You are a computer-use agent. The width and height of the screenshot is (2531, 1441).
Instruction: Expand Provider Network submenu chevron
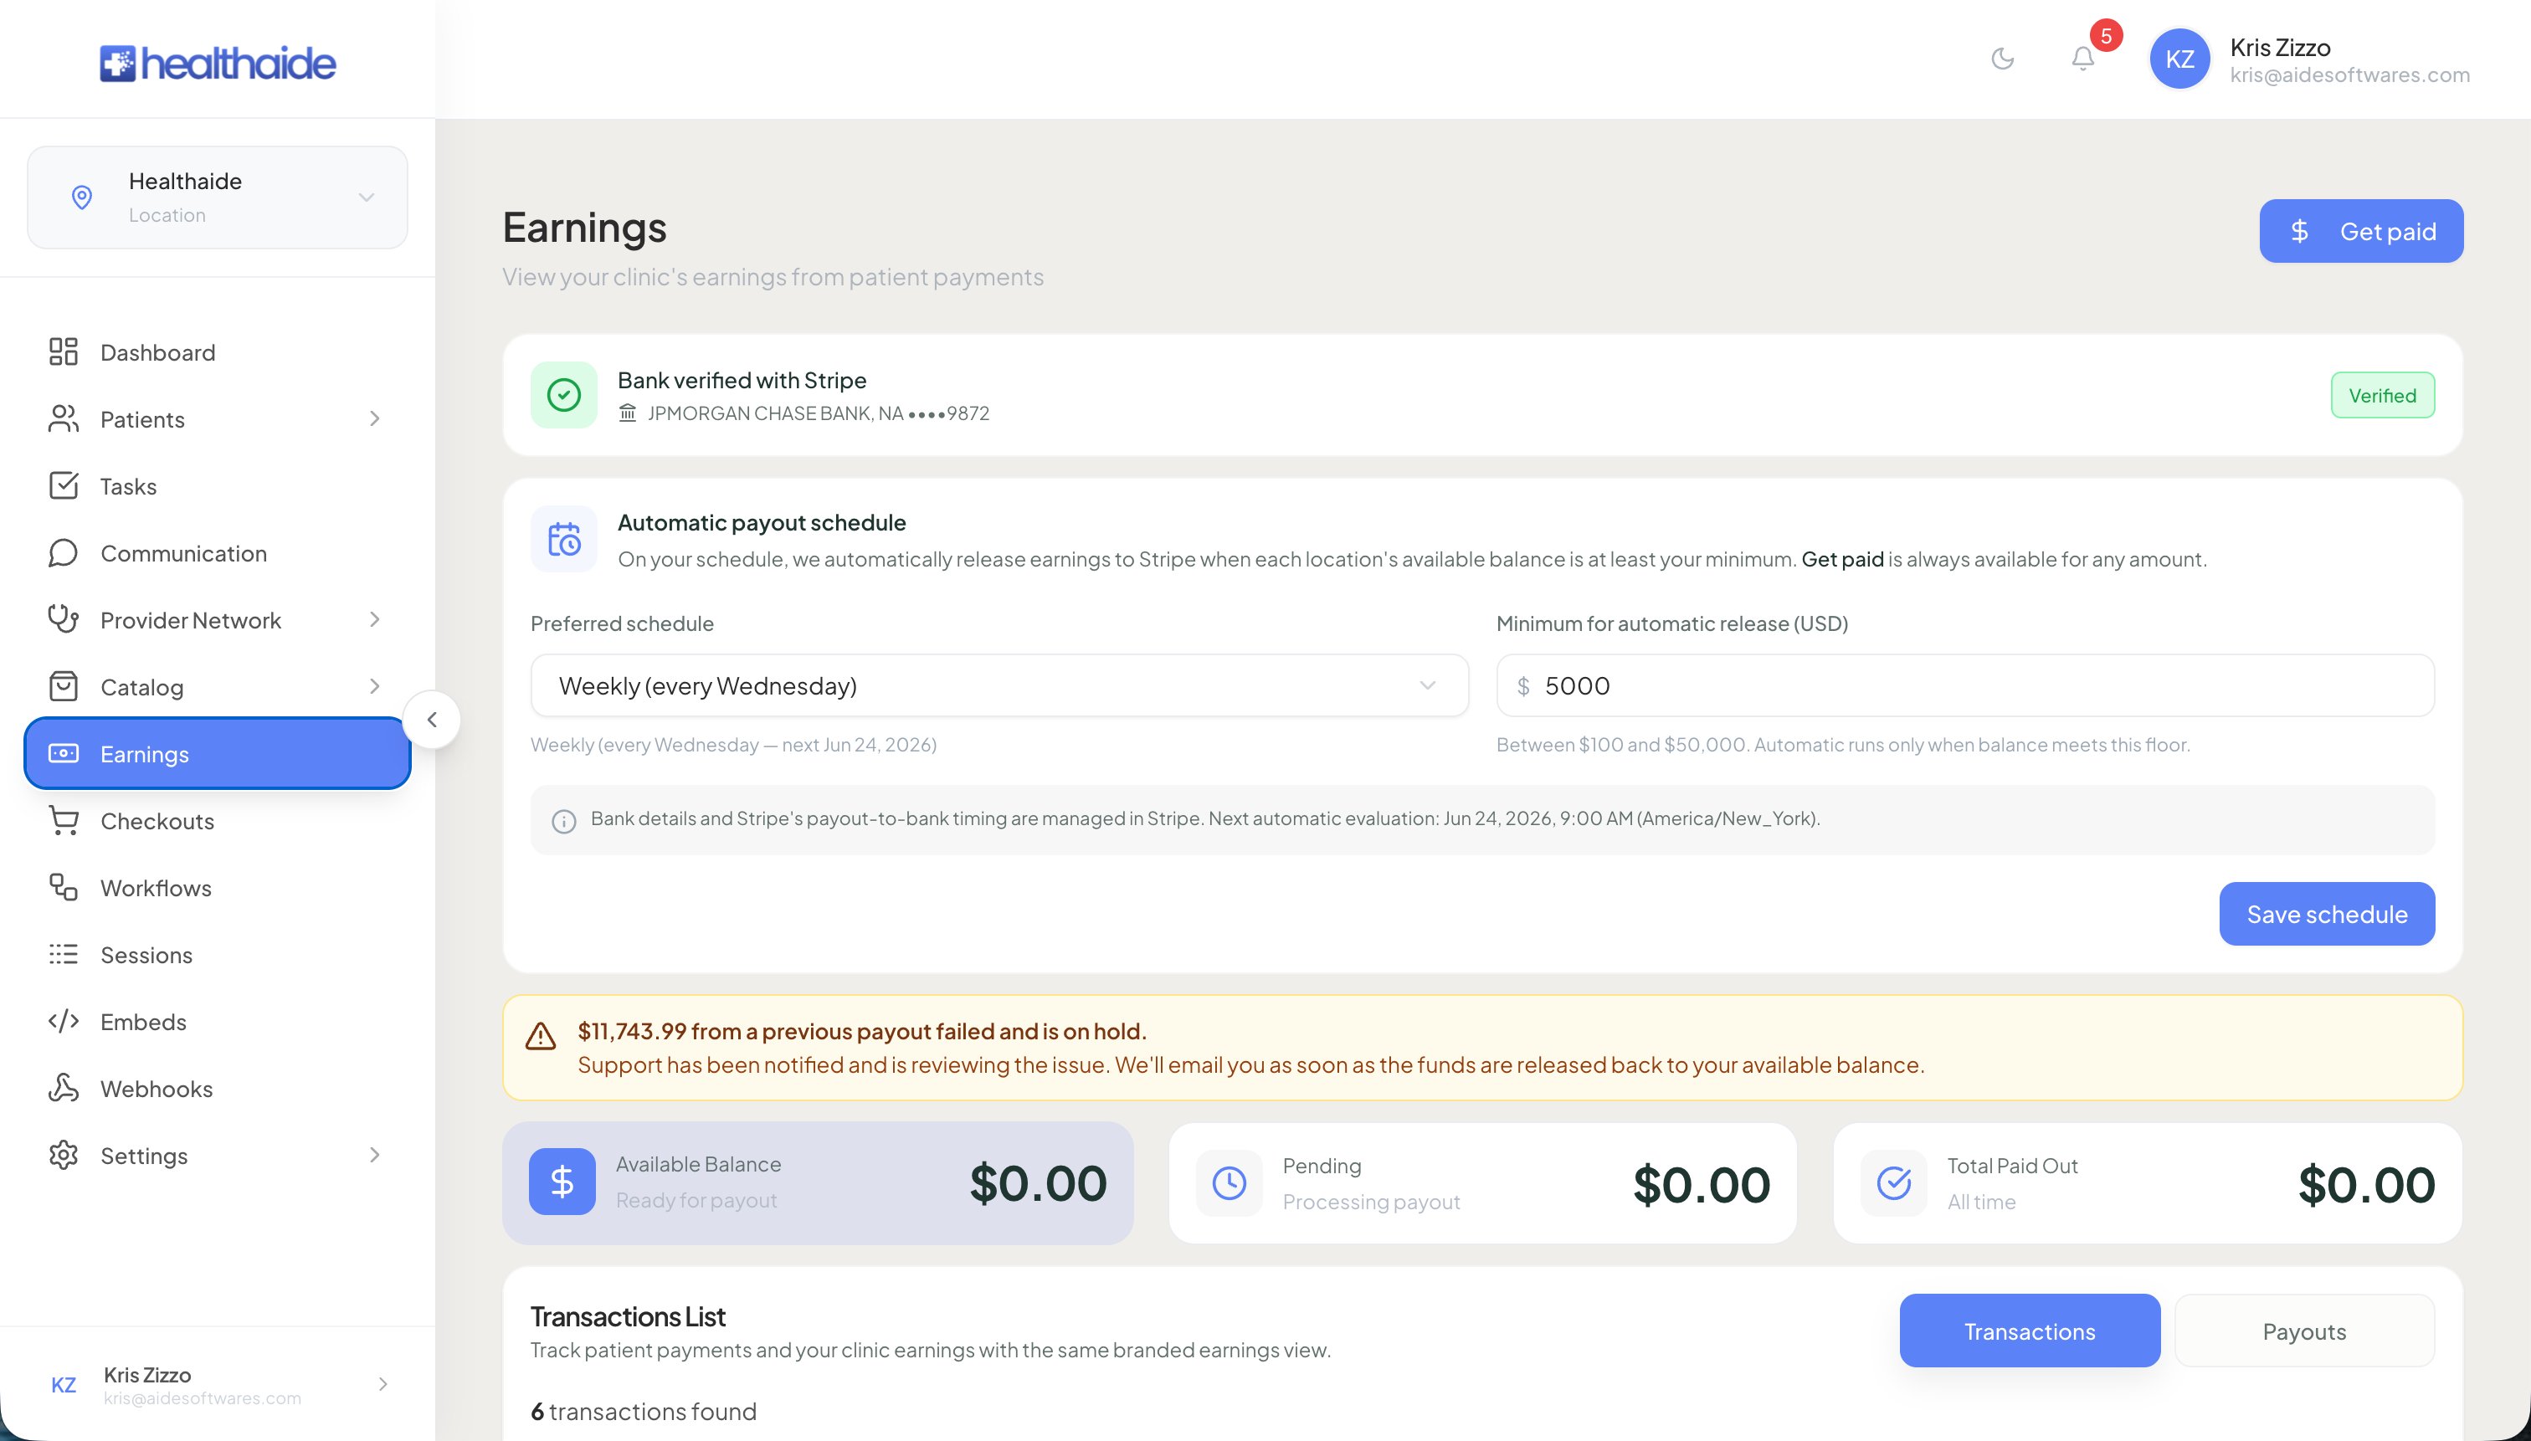(x=374, y=619)
